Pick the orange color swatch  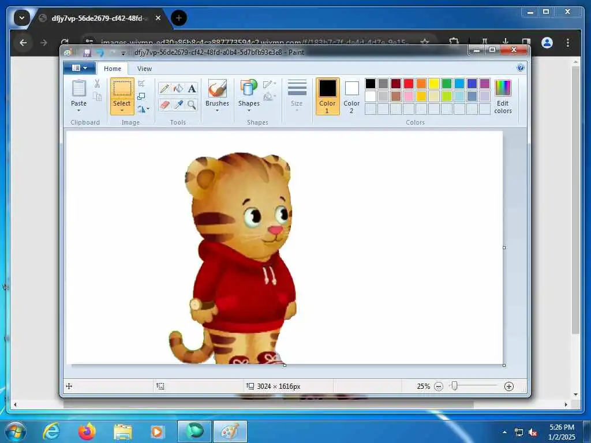tap(421, 84)
